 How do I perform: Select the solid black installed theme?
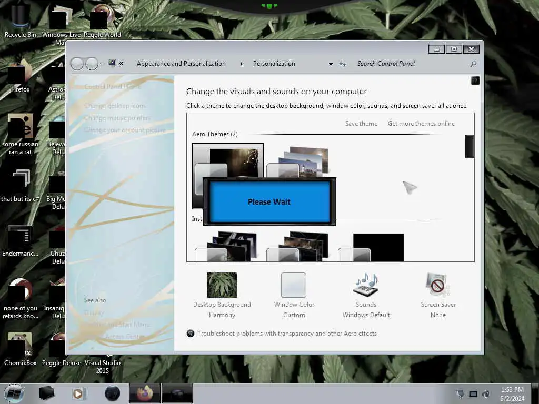coord(371,247)
